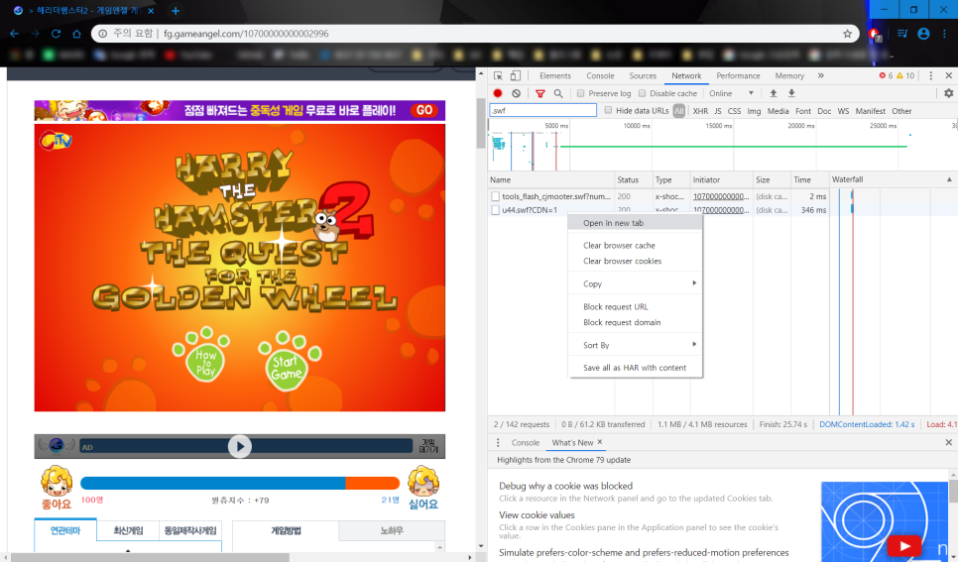Screen dimensions: 958x562
Task: Switch to the Elements tab
Action: tap(555, 75)
